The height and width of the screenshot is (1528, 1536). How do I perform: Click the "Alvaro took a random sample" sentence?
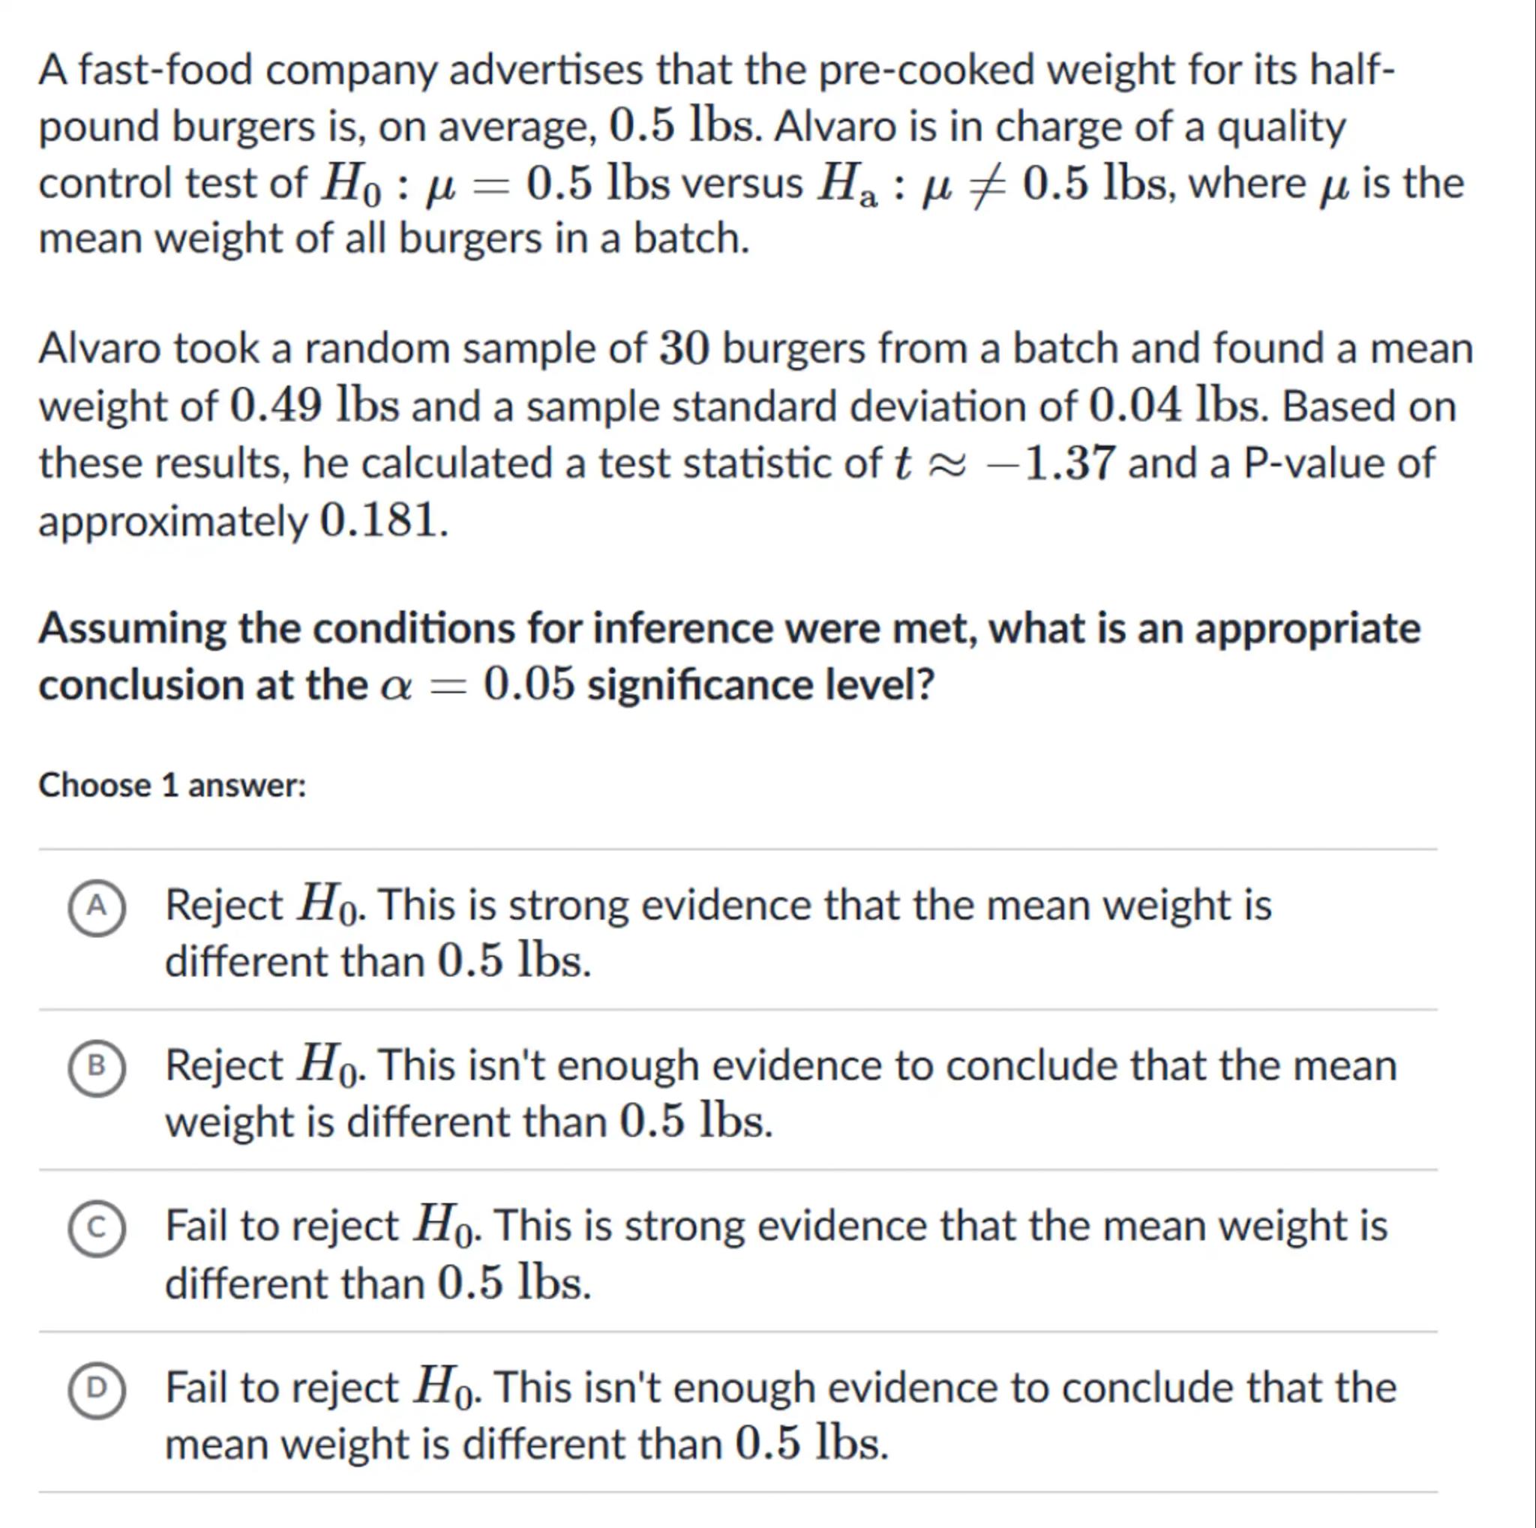coord(755,349)
